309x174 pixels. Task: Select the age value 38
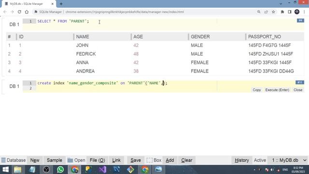(136, 71)
